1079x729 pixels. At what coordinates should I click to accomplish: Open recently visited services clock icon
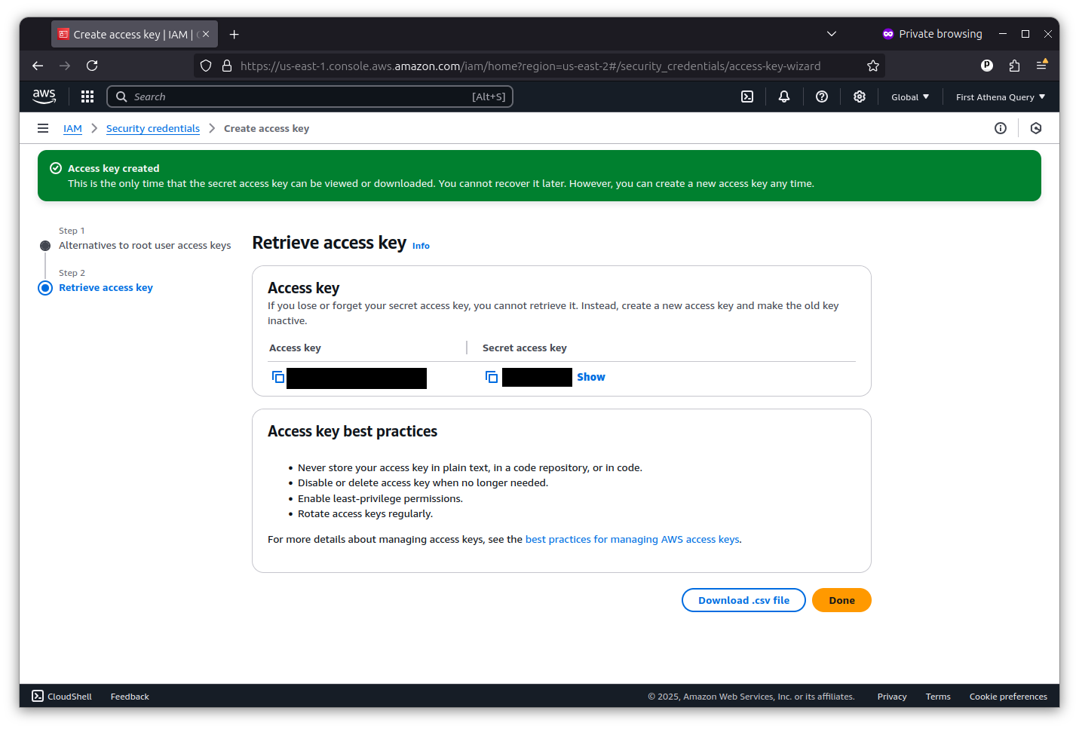(x=1035, y=128)
